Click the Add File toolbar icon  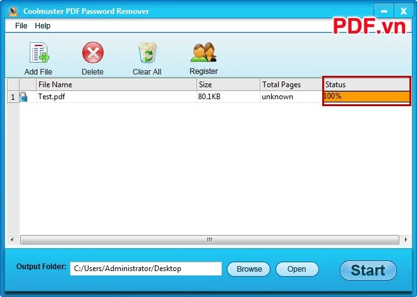point(39,52)
